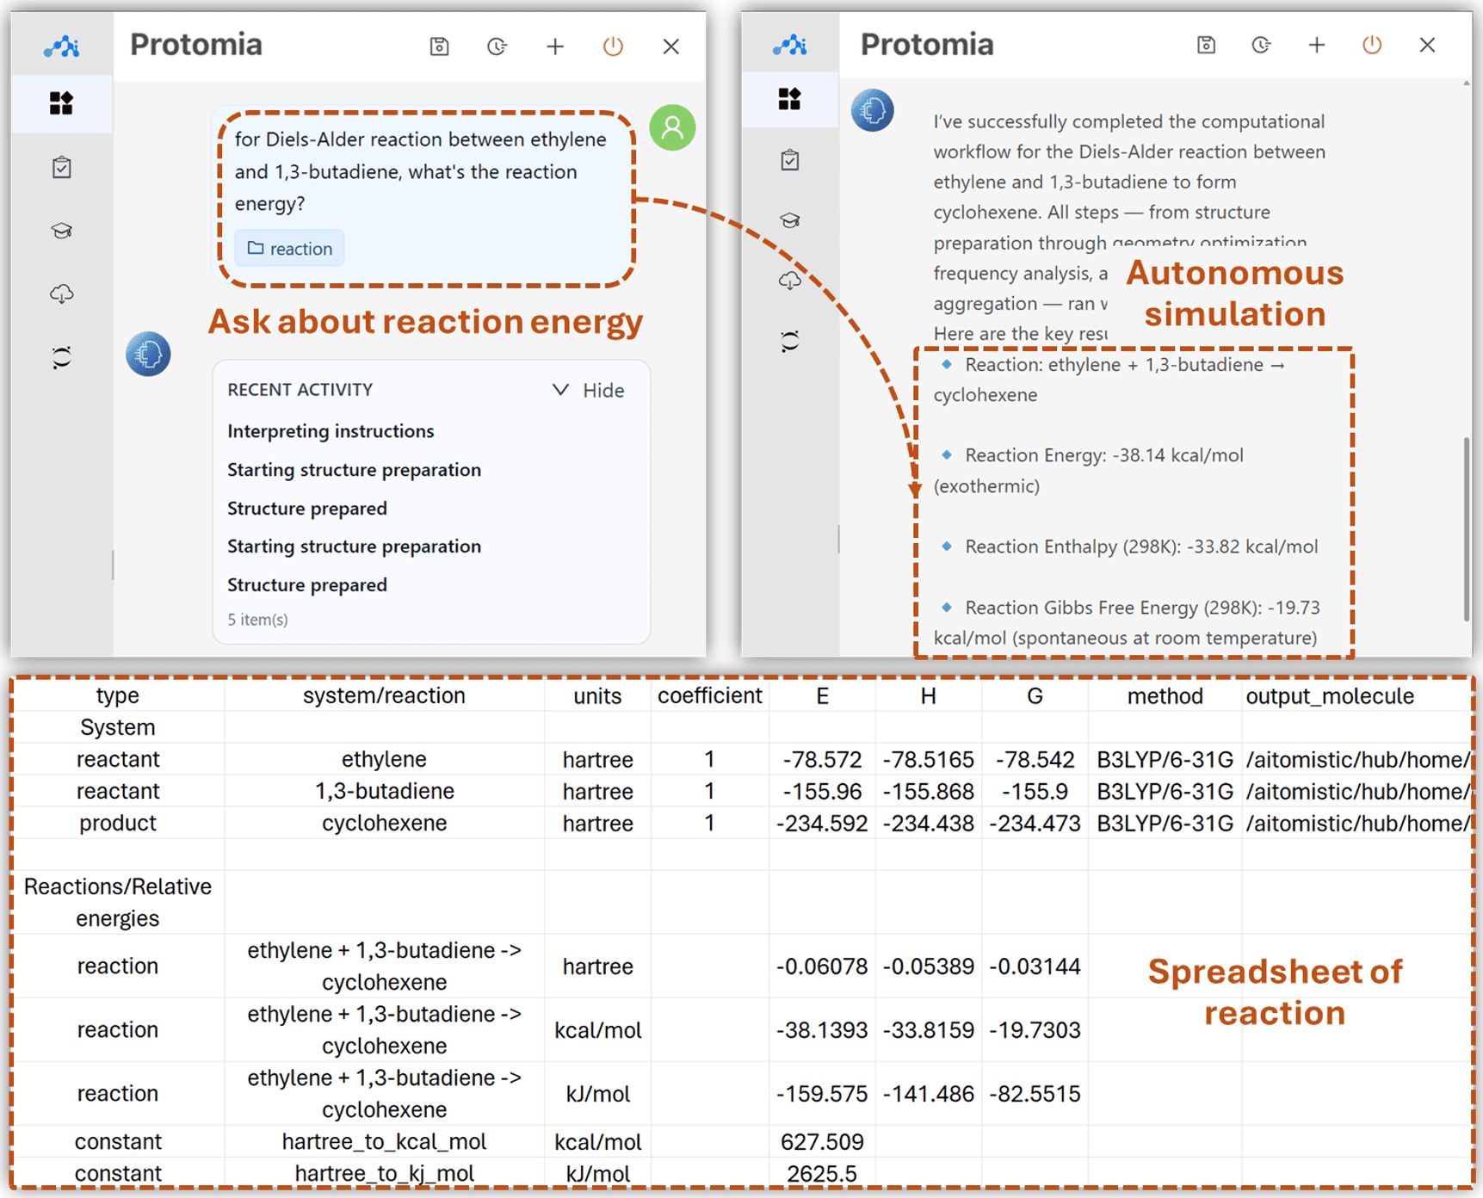Image resolution: width=1483 pixels, height=1198 pixels.
Task: Select the 'B3LYP/6-31G' cell in ethylene row
Action: pyautogui.click(x=1165, y=759)
